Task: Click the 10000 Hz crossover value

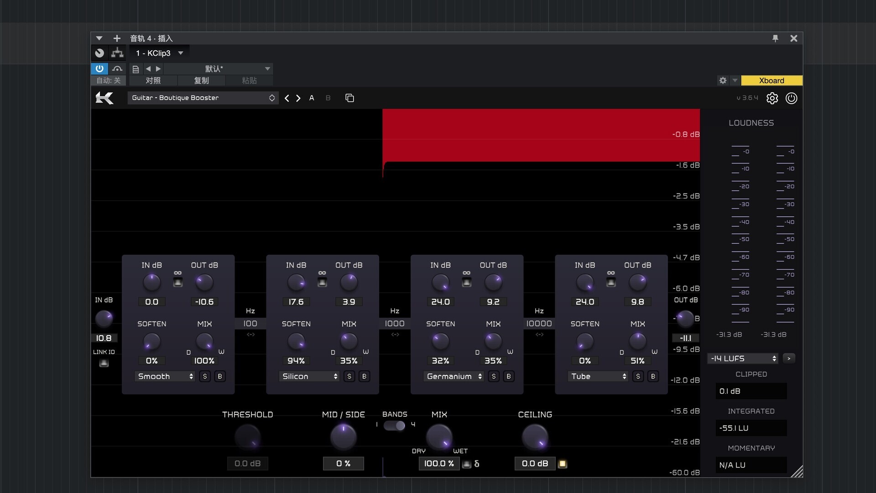Action: click(539, 323)
